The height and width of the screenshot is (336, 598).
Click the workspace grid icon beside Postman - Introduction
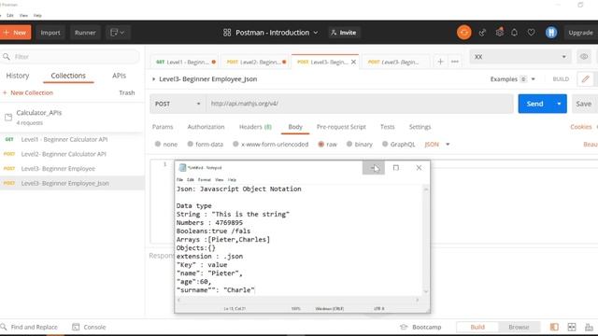(x=227, y=33)
